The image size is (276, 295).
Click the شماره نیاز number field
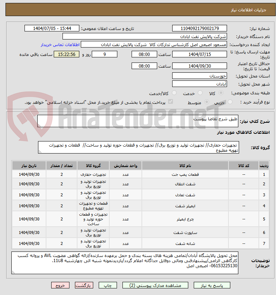point(200,29)
